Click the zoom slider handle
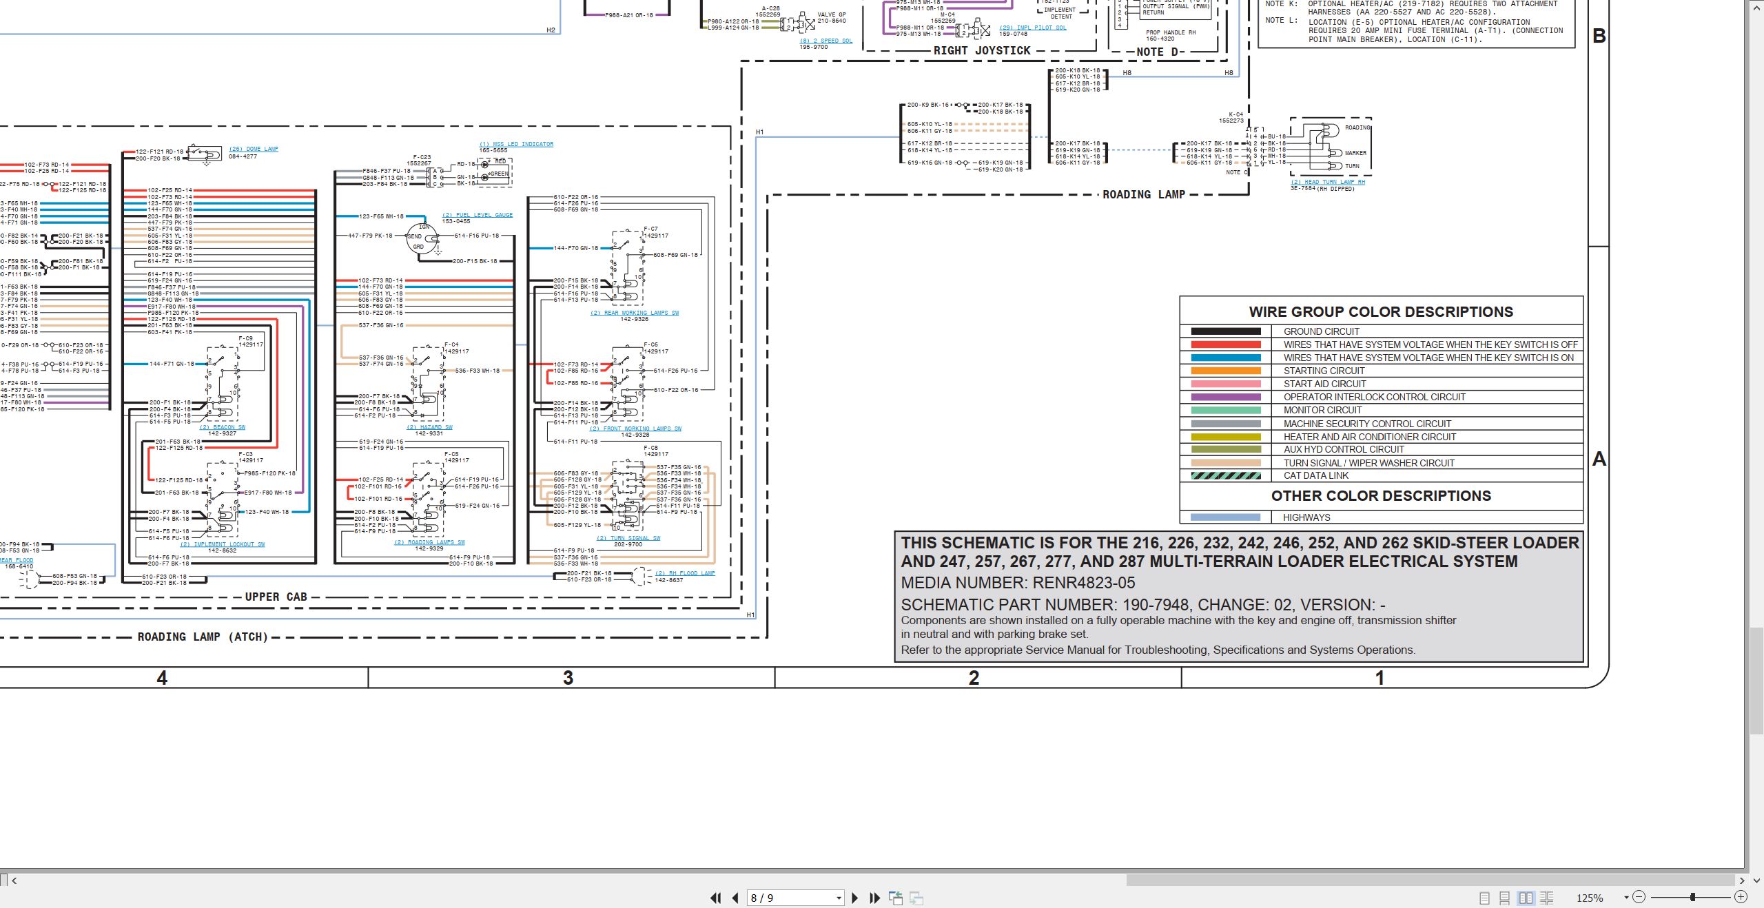Screen dimensions: 1764x908 pyautogui.click(x=1693, y=897)
